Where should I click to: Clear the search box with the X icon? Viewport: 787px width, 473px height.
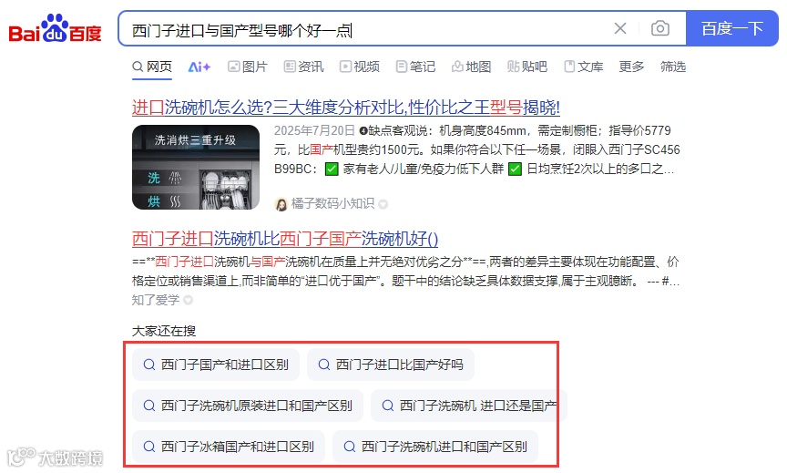(620, 28)
